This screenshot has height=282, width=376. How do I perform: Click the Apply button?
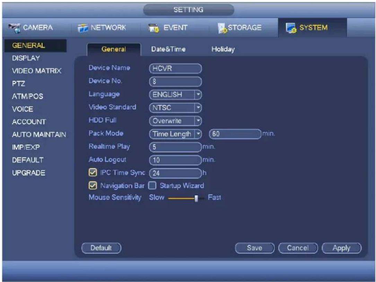tap(341, 248)
